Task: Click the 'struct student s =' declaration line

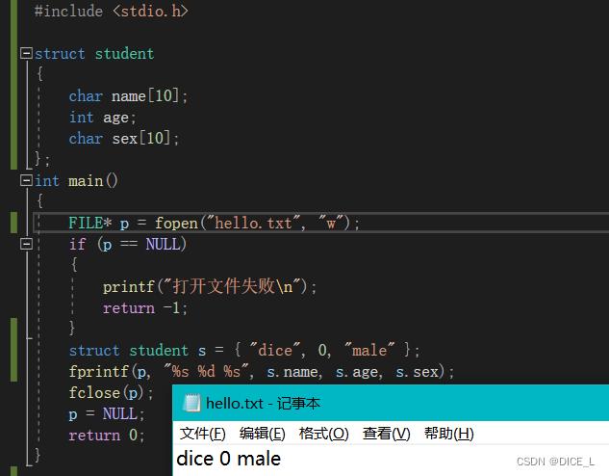Action: click(244, 350)
